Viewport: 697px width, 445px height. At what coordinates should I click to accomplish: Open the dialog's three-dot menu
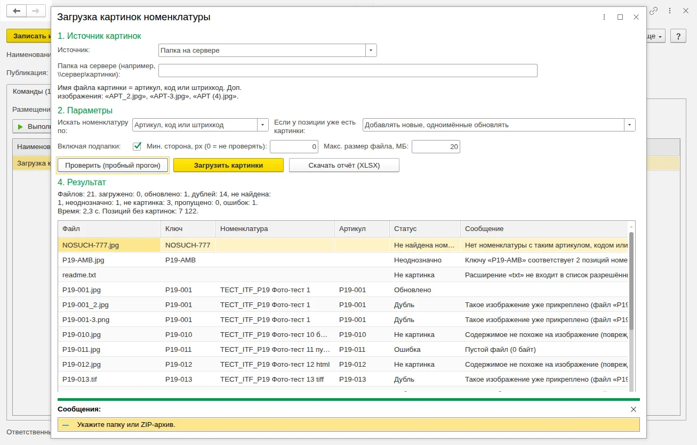click(604, 17)
